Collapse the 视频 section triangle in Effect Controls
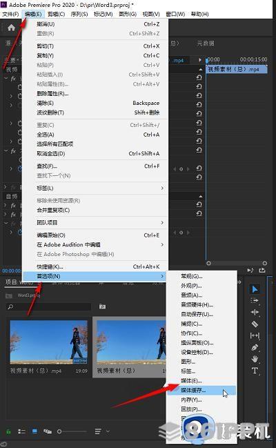 click(201, 70)
